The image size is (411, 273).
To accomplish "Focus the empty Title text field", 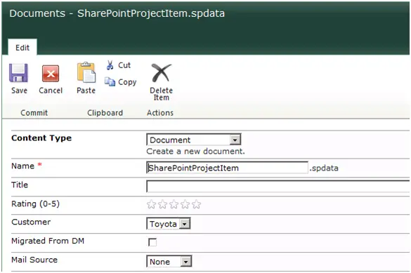I will click(x=278, y=187).
